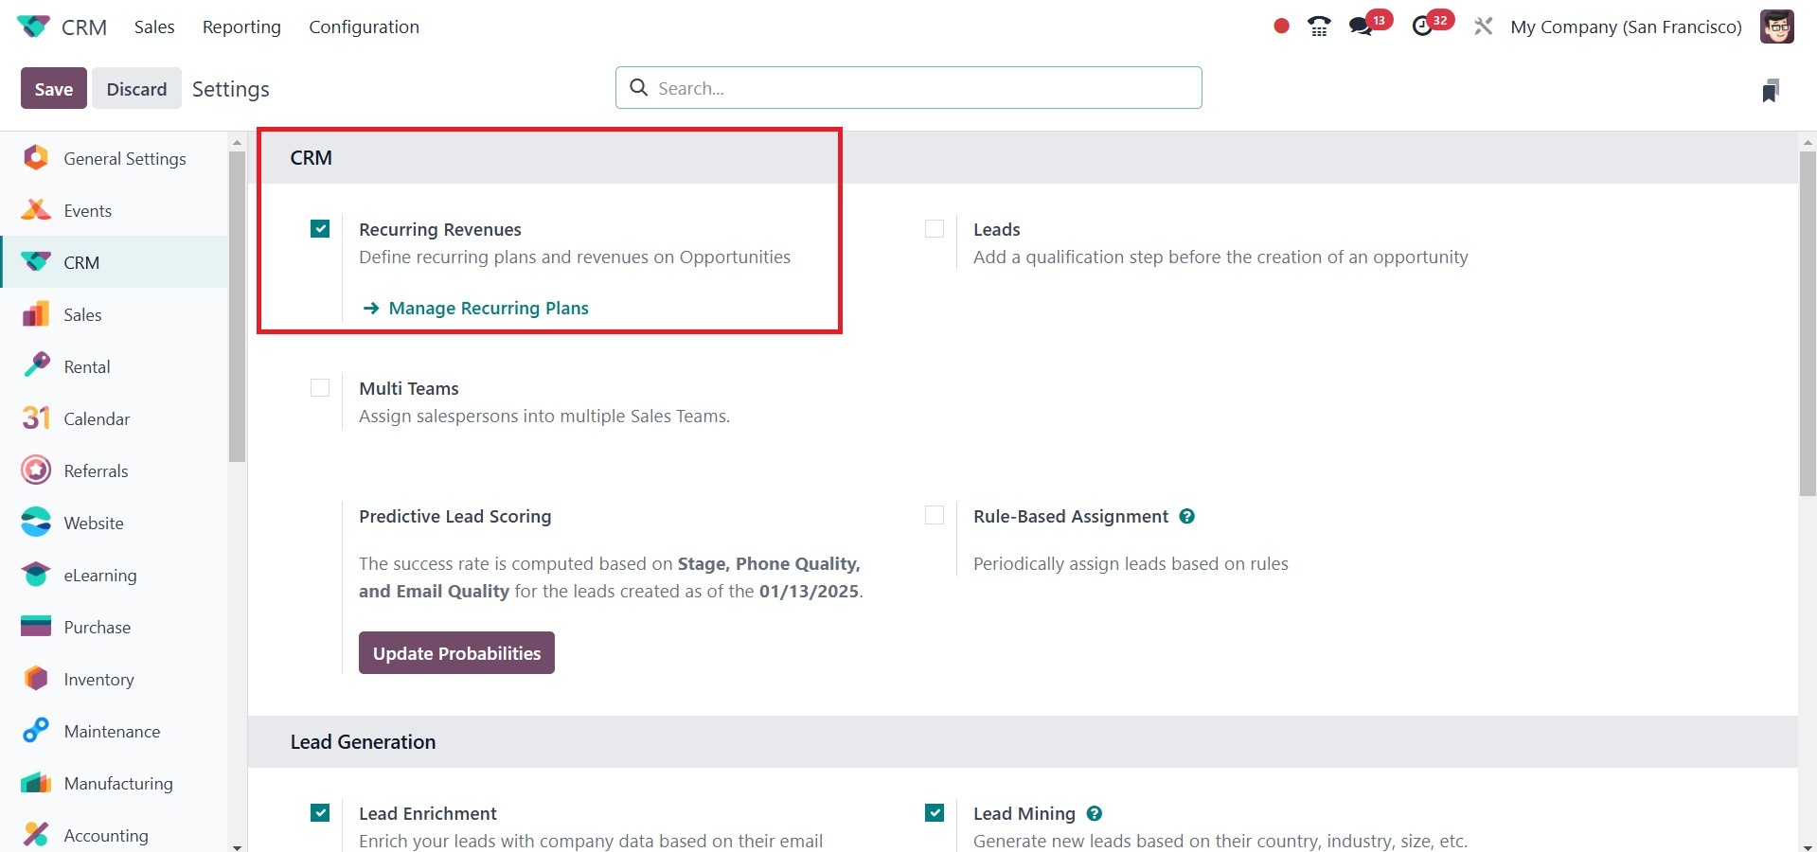This screenshot has height=852, width=1817.
Task: Click the sidebar scroll up arrow
Action: click(237, 143)
